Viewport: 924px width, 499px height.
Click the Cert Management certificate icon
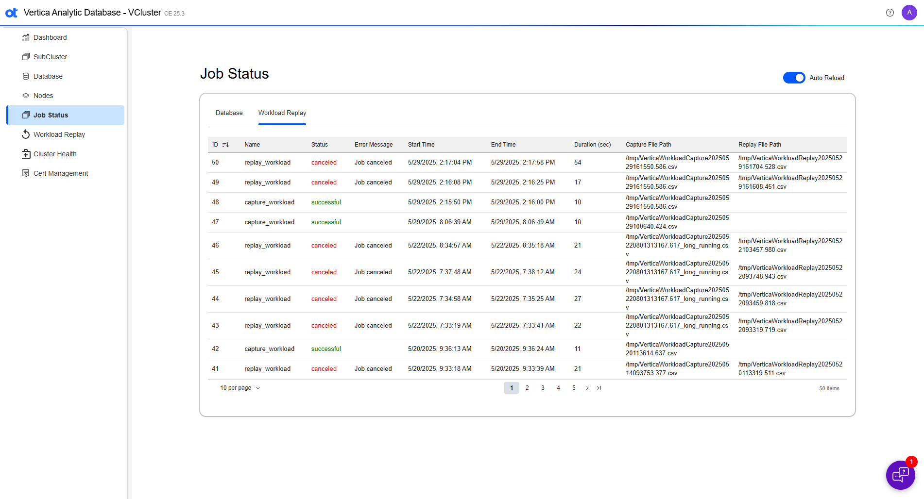pos(26,173)
